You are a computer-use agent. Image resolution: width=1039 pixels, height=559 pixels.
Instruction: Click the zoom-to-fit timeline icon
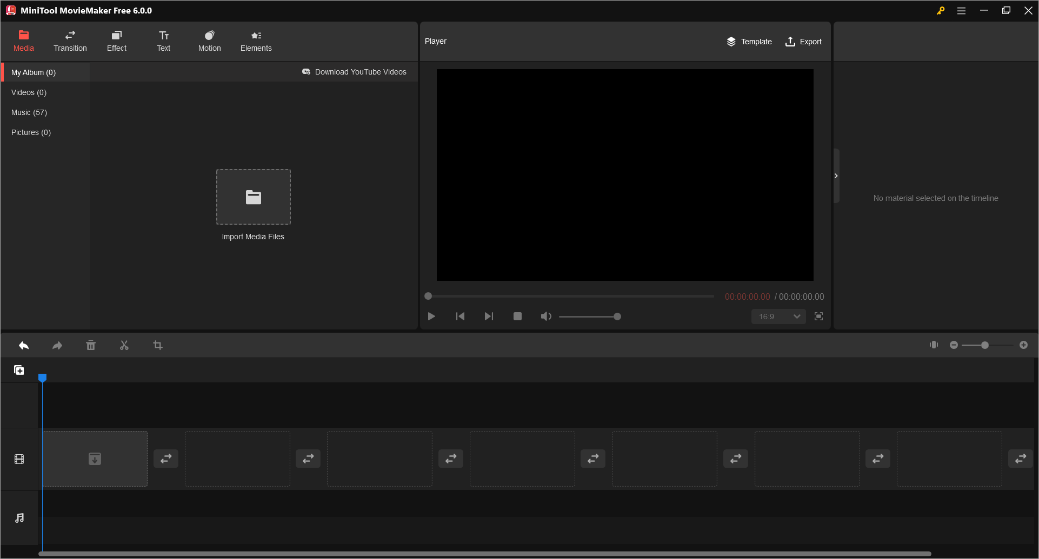point(934,345)
